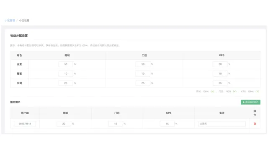Click the 门店 100% total check mark
Image resolution: width=268 pixels, height=150 pixels.
pyautogui.click(x=235, y=92)
